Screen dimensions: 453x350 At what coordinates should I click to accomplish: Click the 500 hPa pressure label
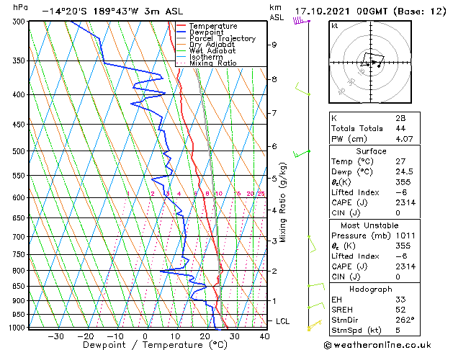tap(19, 151)
